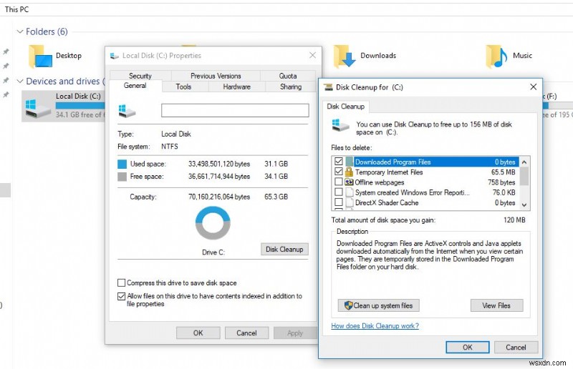The image size is (573, 369).
Task: Open the Desktop folder icon
Action: (40, 56)
